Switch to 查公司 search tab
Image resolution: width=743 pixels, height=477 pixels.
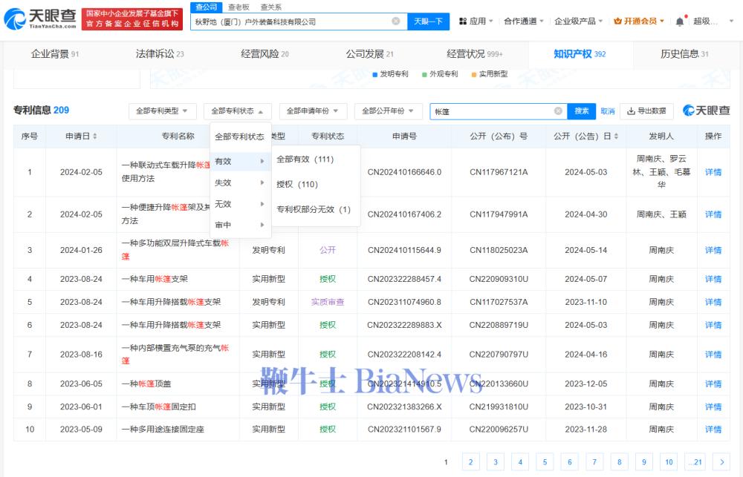point(207,7)
